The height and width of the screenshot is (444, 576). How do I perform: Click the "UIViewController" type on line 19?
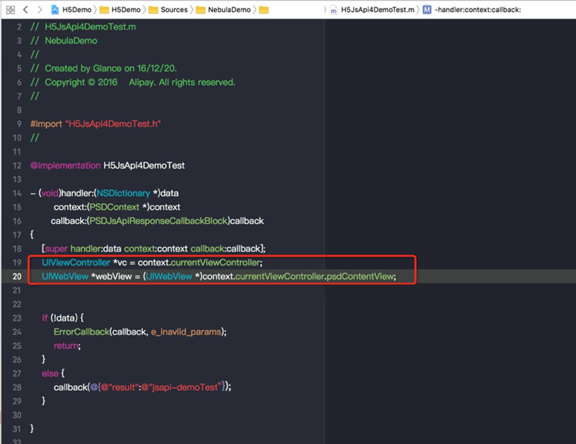click(76, 263)
